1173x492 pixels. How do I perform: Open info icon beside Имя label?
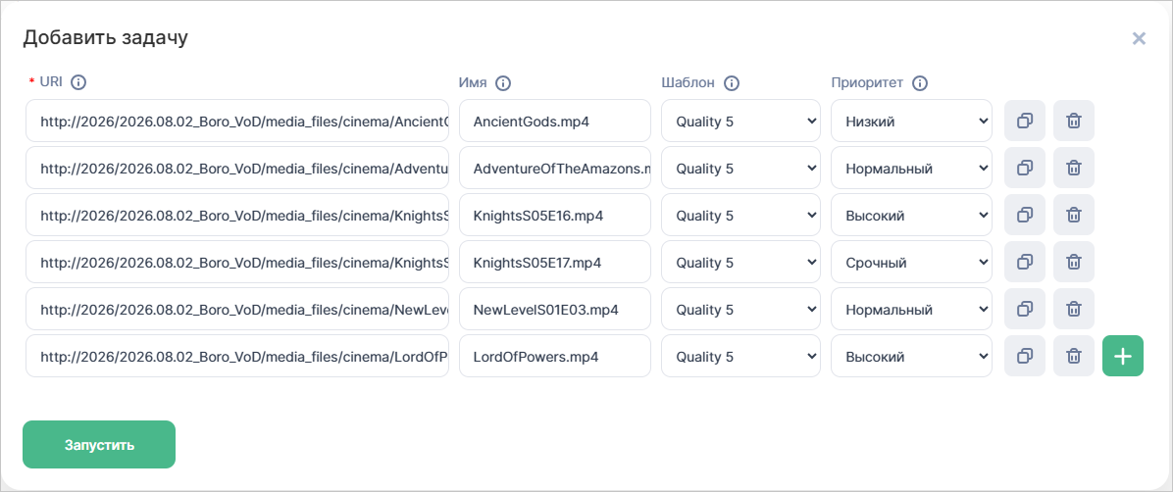[x=503, y=83]
